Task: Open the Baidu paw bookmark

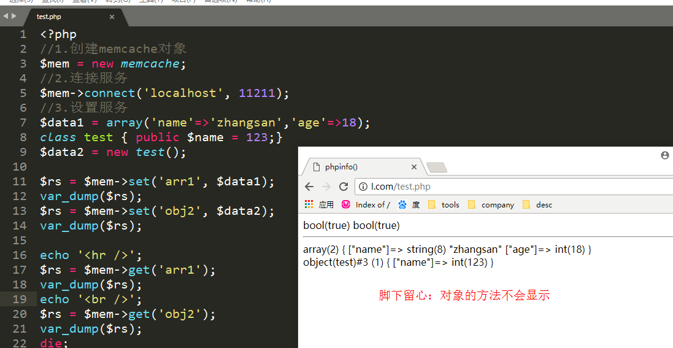Action: coord(408,204)
